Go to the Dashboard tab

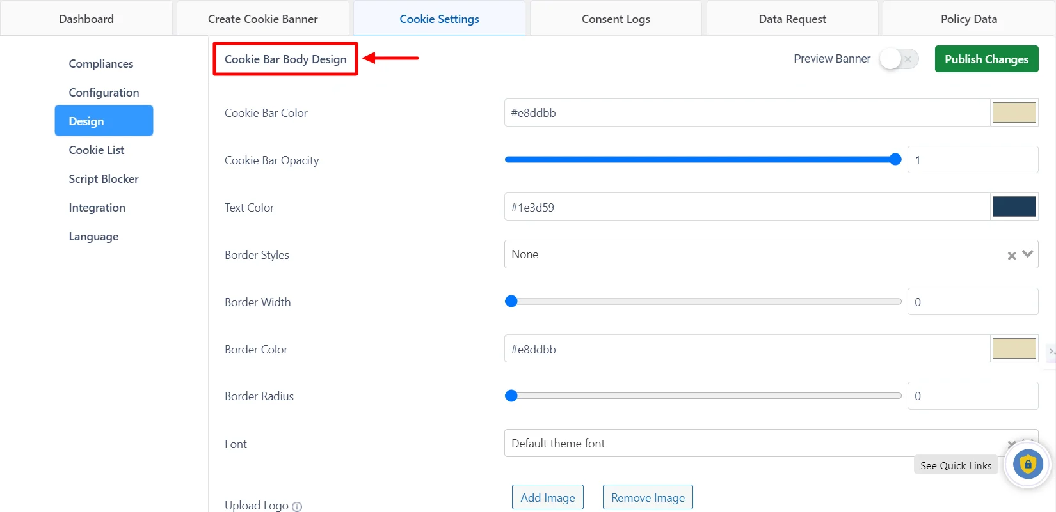pos(86,19)
